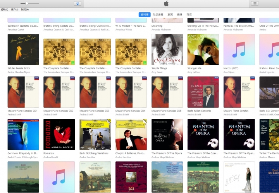Screen dimensions: 279x193
Task: Open Mozart-Piano Sonatas CD1 album cover
Action: click(23, 92)
